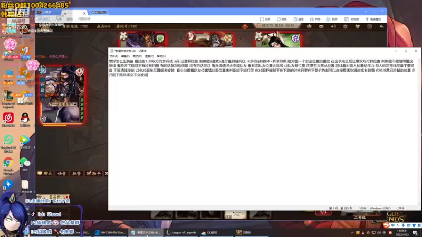Click the back arrow icon in game
This screenshot has width=422, height=237.
[381, 26]
